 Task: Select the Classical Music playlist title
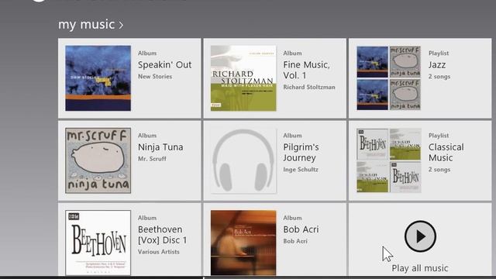click(446, 152)
